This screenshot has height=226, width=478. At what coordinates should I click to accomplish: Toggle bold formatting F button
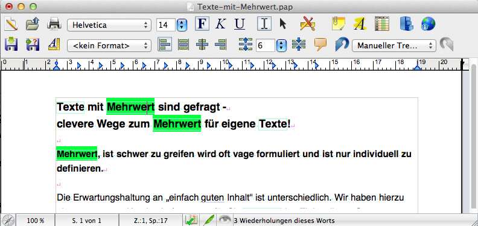click(202, 24)
